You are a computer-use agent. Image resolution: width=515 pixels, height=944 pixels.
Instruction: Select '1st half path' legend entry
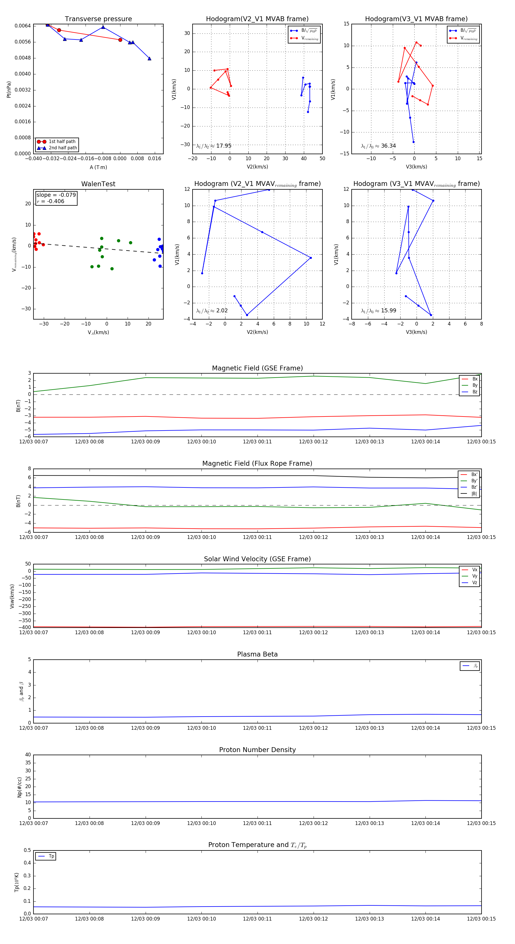pyautogui.click(x=57, y=141)
